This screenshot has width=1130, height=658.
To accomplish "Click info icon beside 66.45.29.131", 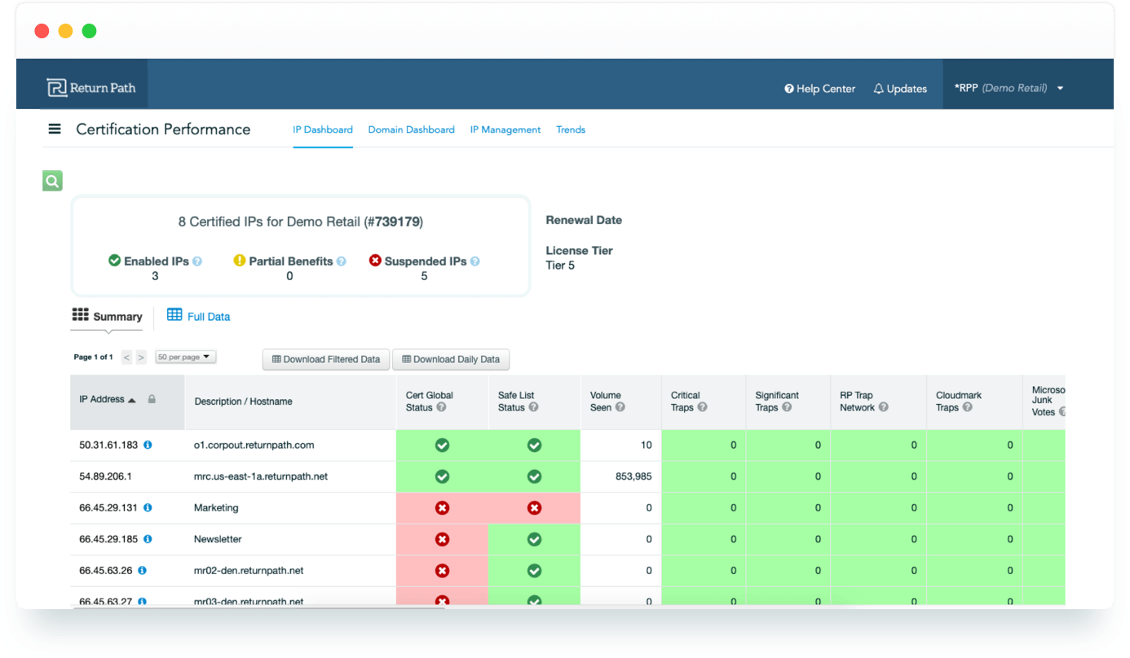I will click(148, 507).
